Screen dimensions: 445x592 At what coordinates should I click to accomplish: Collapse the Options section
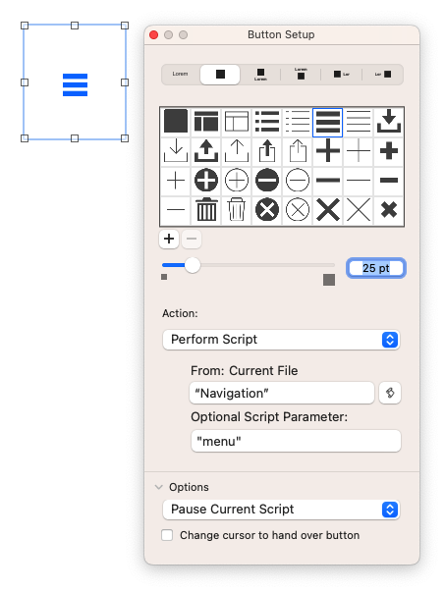(159, 487)
